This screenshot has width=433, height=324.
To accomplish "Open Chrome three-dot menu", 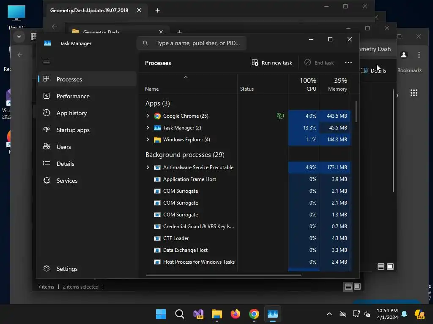I will pos(419,55).
